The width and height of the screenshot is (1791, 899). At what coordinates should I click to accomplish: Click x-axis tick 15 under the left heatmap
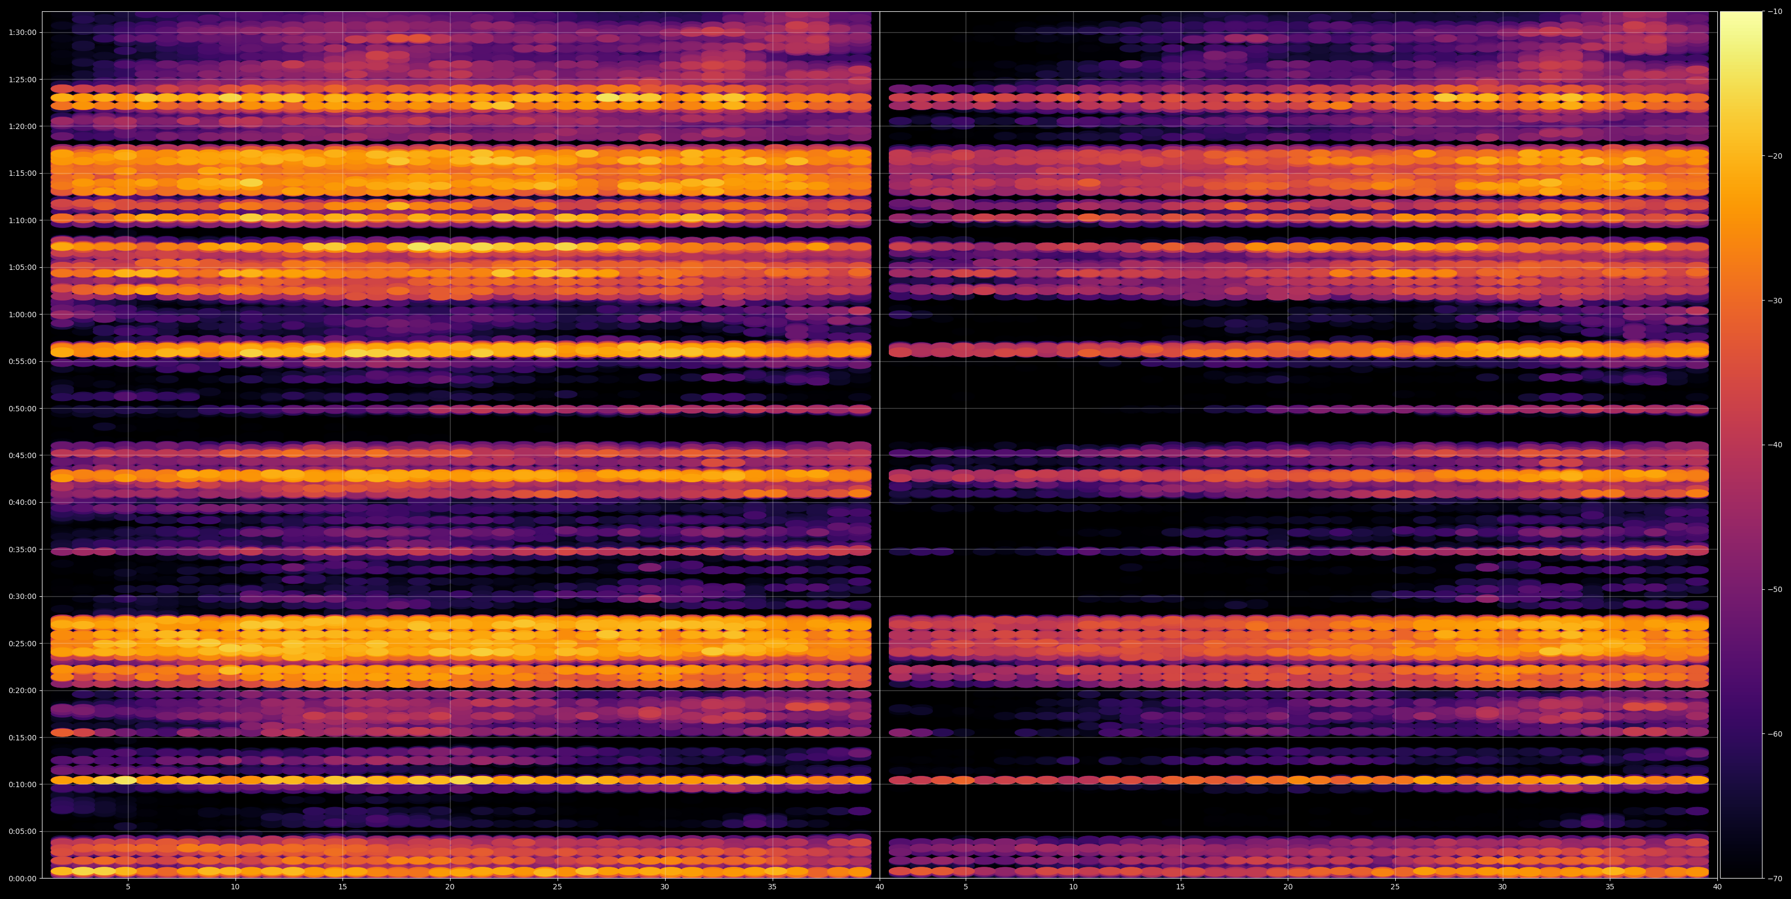tap(342, 887)
